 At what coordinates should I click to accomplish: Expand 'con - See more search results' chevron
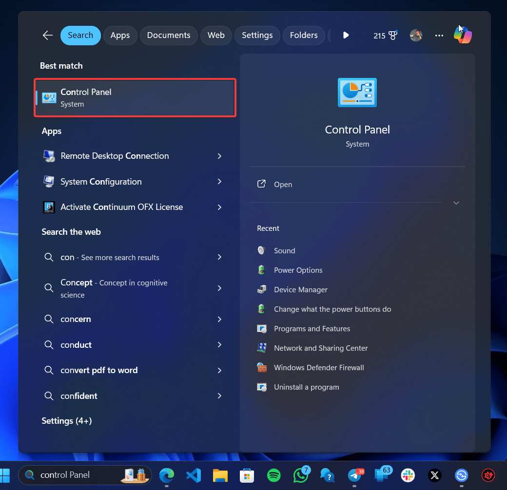pyautogui.click(x=219, y=257)
